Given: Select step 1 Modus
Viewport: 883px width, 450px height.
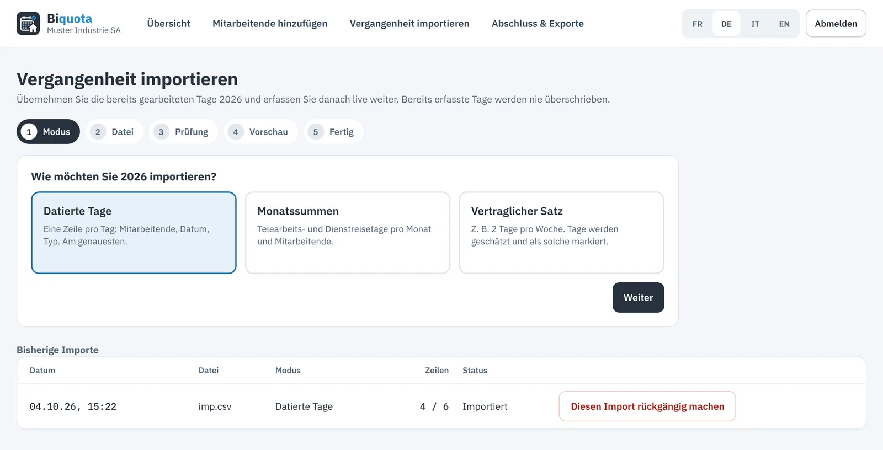Looking at the screenshot, I should click(48, 132).
